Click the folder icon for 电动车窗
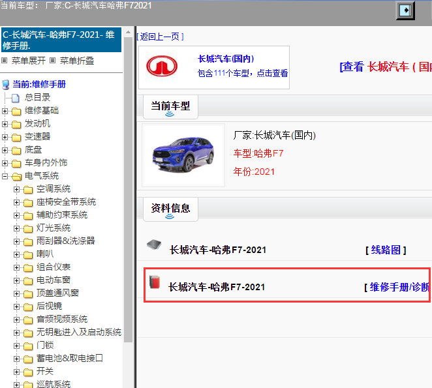Viewport: 432px width, 388px height. [28, 281]
